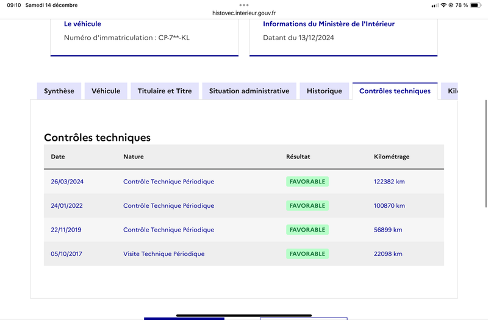Click the Résultat column header
The height and width of the screenshot is (320, 488).
point(298,157)
